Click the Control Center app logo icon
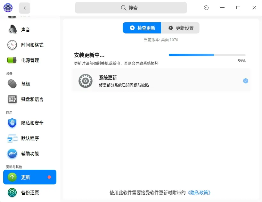 [8, 8]
